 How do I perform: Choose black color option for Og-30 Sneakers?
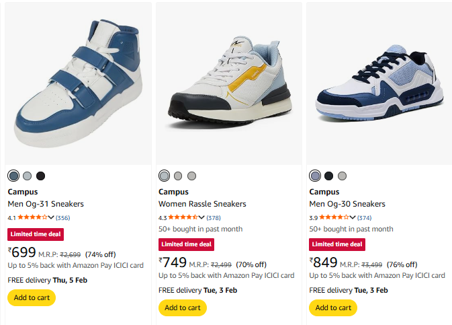[x=328, y=176]
